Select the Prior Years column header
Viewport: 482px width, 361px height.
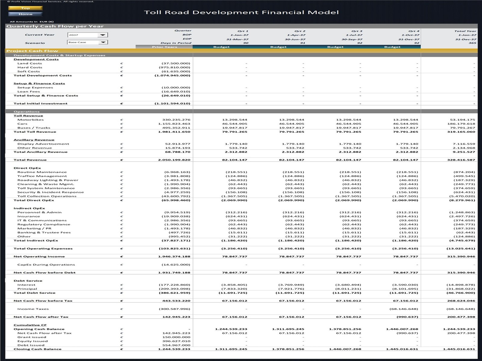tap(164, 47)
